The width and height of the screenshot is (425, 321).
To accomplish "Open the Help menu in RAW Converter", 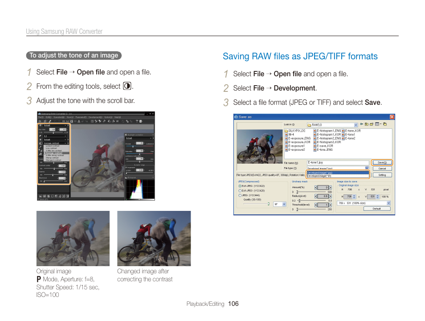I will coord(117,117).
